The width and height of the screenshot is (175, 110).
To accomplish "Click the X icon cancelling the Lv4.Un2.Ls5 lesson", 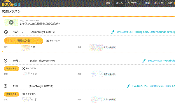I will click(24, 94).
